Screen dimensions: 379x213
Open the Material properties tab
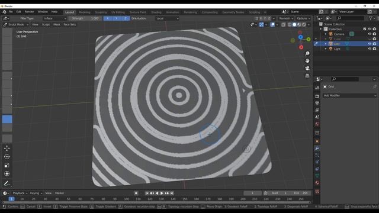[317, 183]
